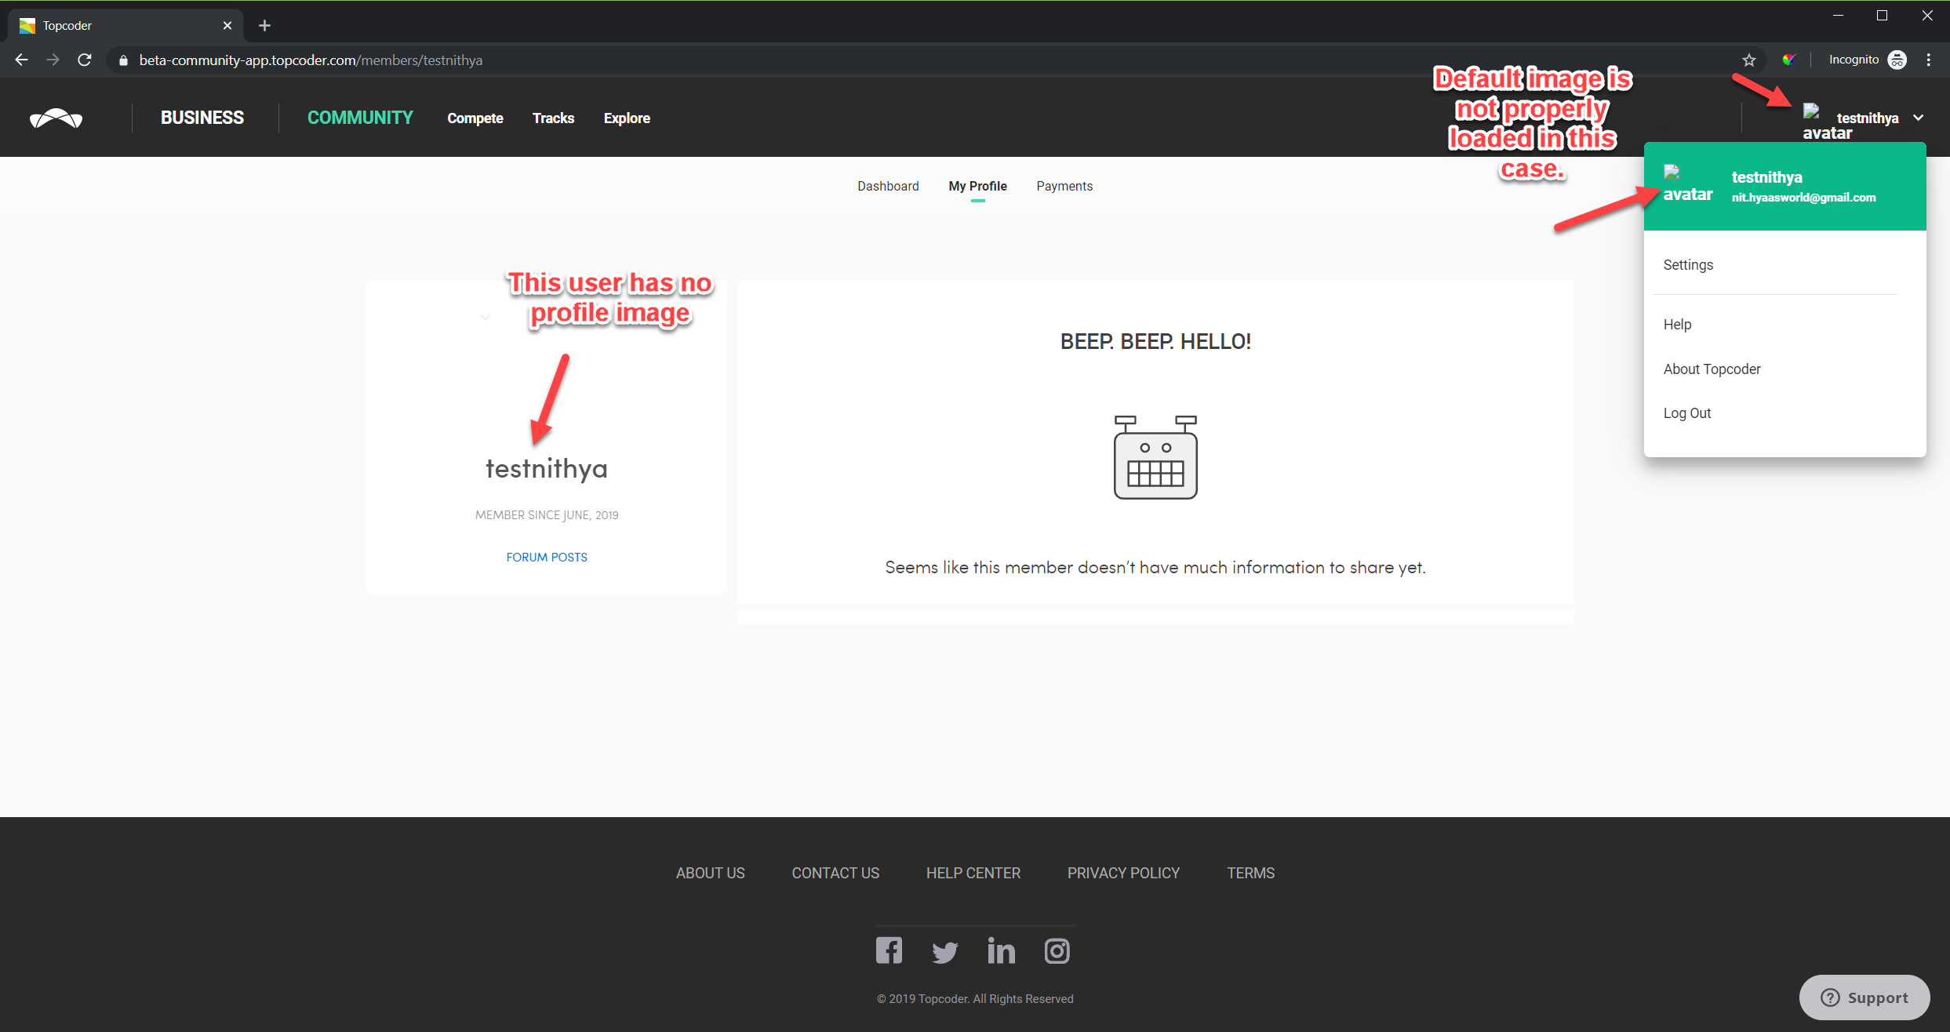Screen dimensions: 1950x1032
Task: Open the BUSINESS section
Action: pos(202,118)
